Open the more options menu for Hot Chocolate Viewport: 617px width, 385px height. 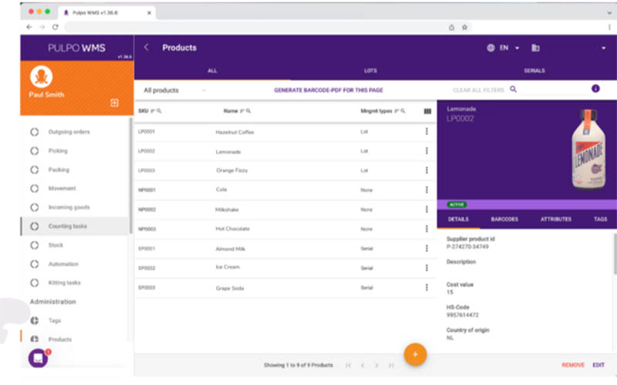click(x=427, y=229)
